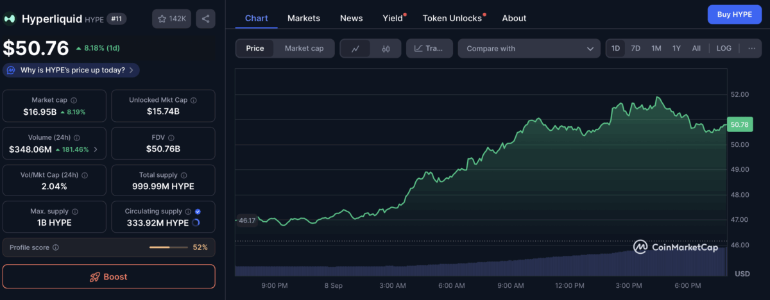Viewport: 770px width, 300px height.
Task: Click the 999.99M HYPE total supply value
Action: coord(163,187)
